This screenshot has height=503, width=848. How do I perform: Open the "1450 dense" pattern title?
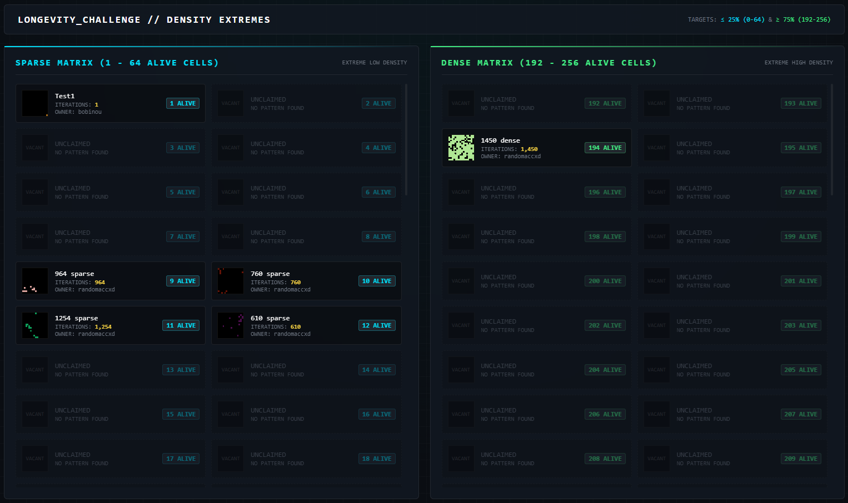[x=500, y=140]
